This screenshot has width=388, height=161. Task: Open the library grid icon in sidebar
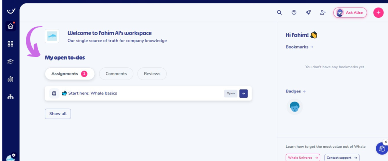click(x=10, y=44)
